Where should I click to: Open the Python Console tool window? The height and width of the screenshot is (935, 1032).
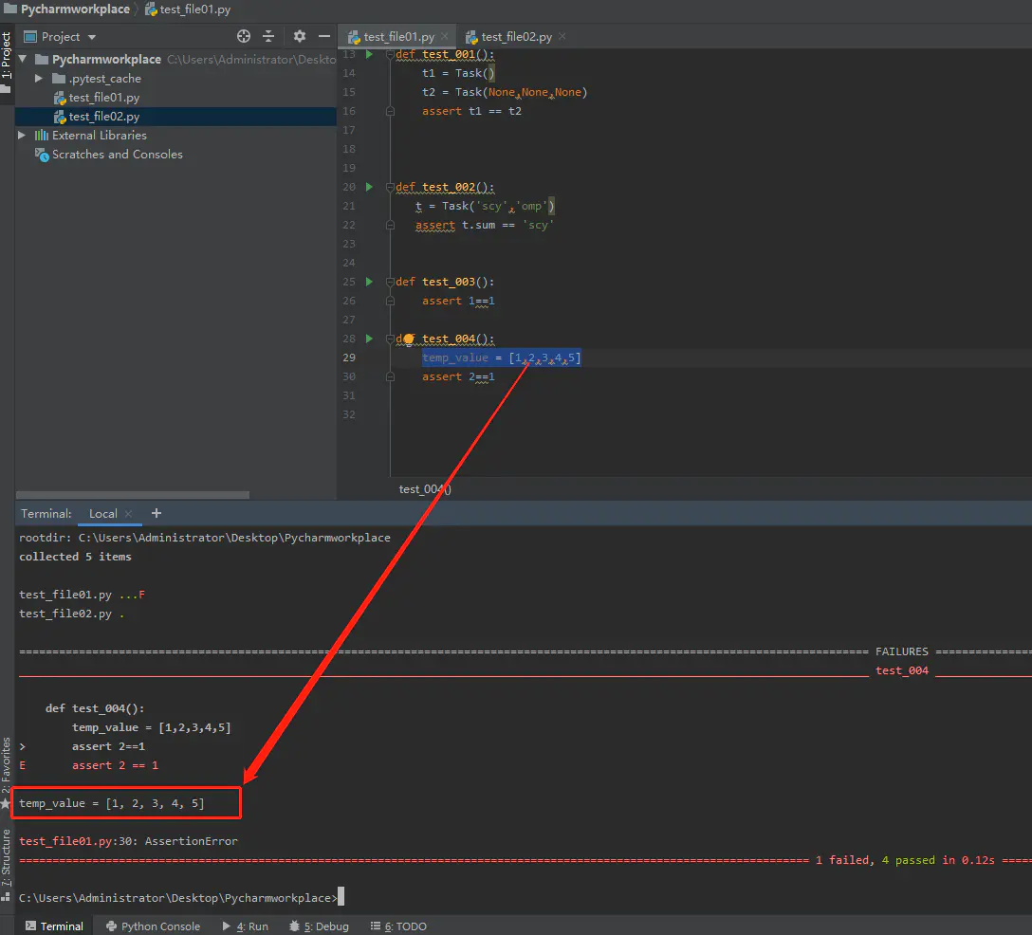(154, 926)
